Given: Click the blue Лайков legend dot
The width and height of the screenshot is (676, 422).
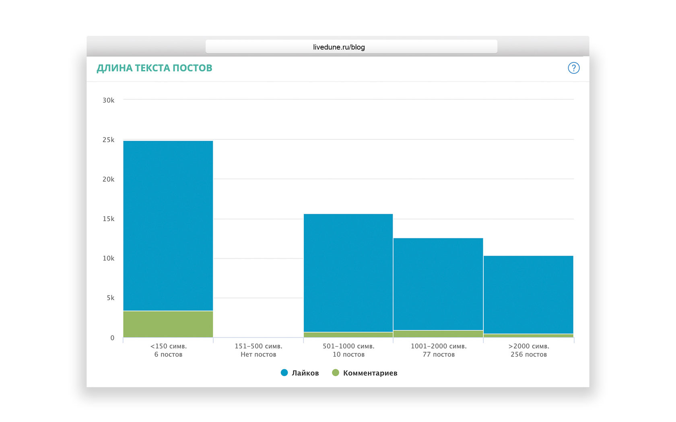Looking at the screenshot, I should [284, 373].
